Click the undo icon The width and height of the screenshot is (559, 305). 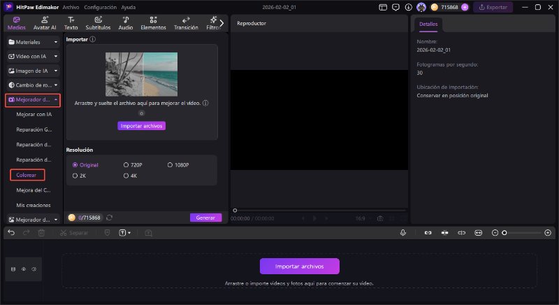point(11,233)
